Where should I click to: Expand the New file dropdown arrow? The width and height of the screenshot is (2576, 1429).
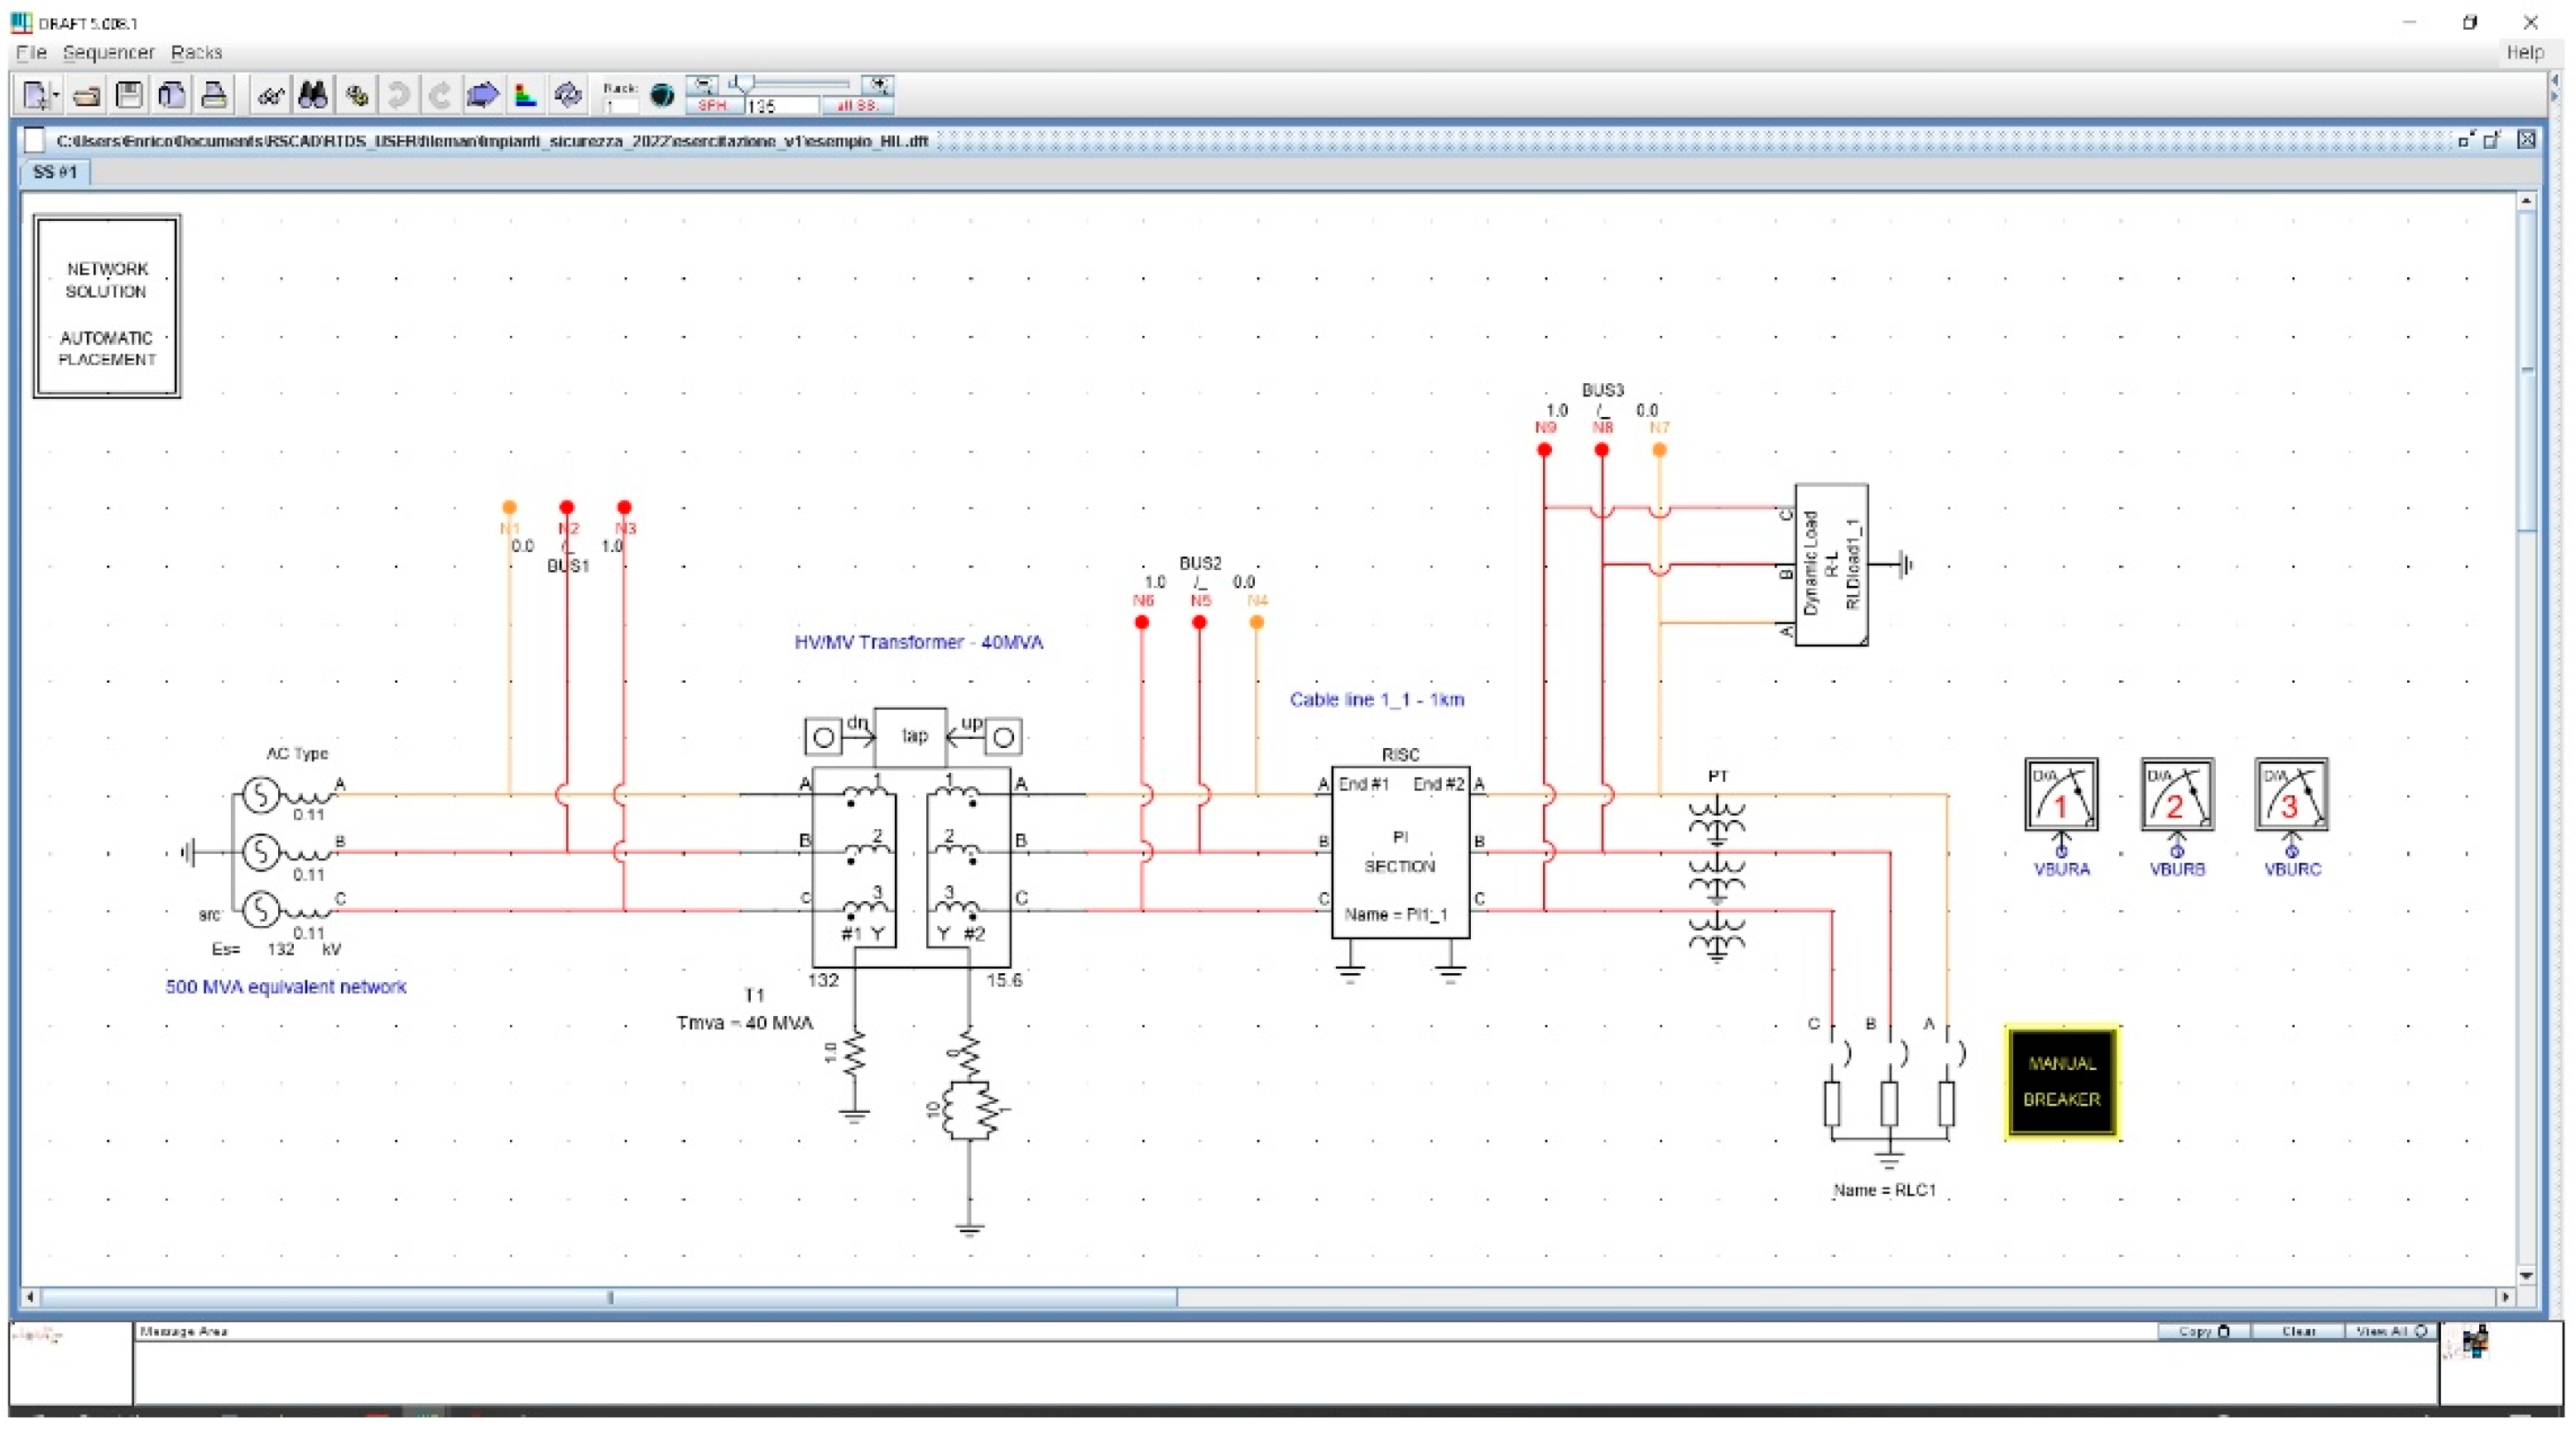55,97
